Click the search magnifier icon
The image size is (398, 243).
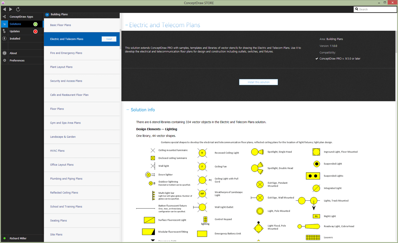(357, 9)
